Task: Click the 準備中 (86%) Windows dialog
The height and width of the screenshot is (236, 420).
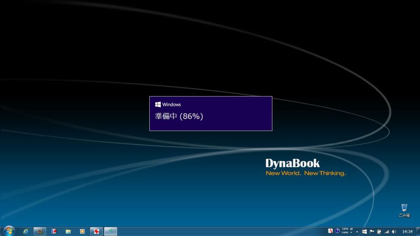Action: (210, 113)
